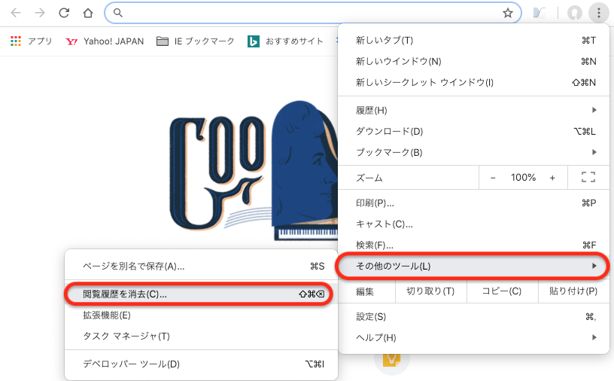Click the browser back arrow

16,13
